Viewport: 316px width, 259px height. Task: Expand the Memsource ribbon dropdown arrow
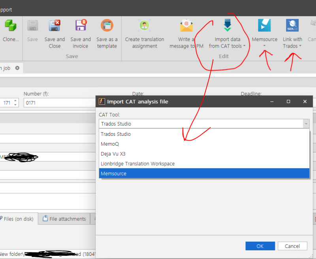pyautogui.click(x=264, y=46)
